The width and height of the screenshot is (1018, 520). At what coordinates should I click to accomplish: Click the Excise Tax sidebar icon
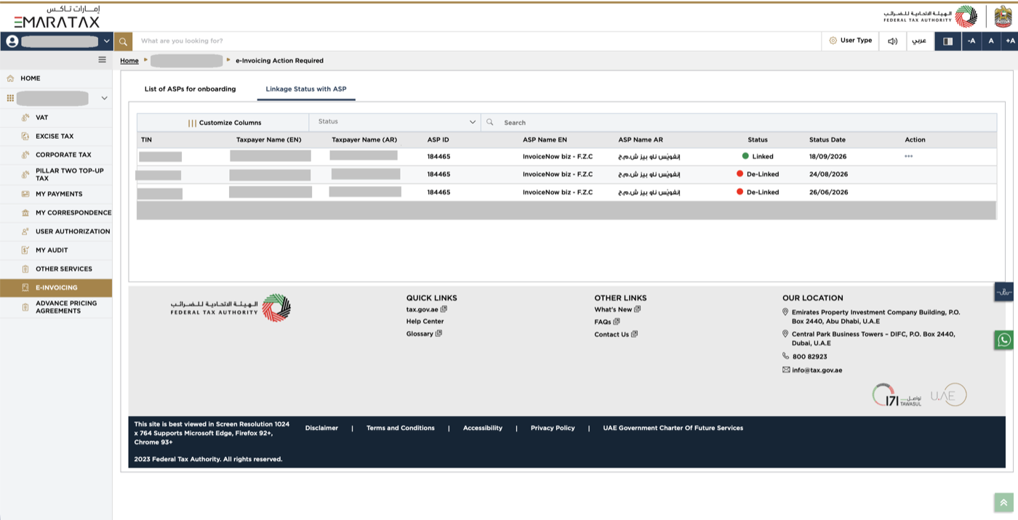[x=25, y=137]
